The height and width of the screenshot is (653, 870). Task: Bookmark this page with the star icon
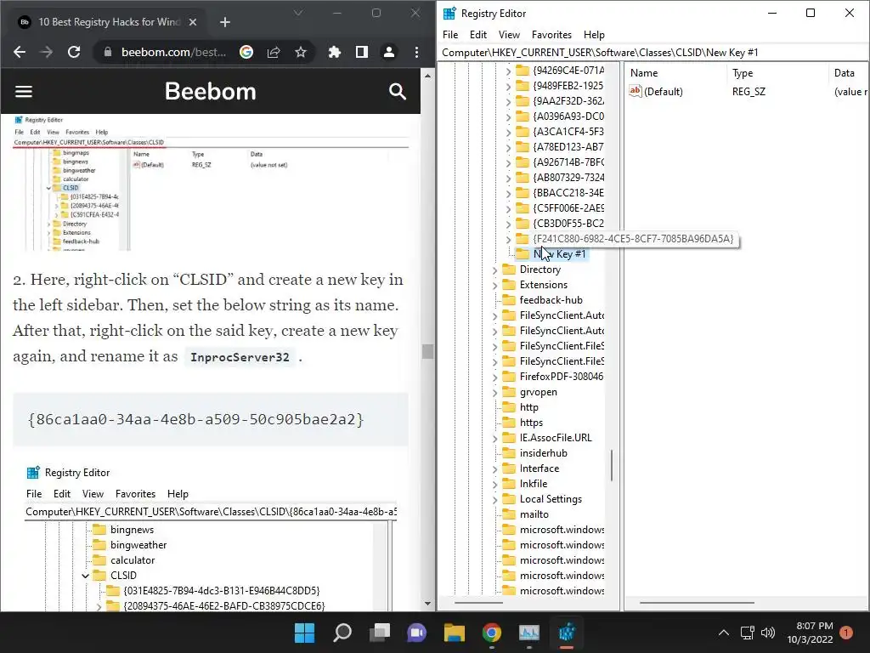301,52
